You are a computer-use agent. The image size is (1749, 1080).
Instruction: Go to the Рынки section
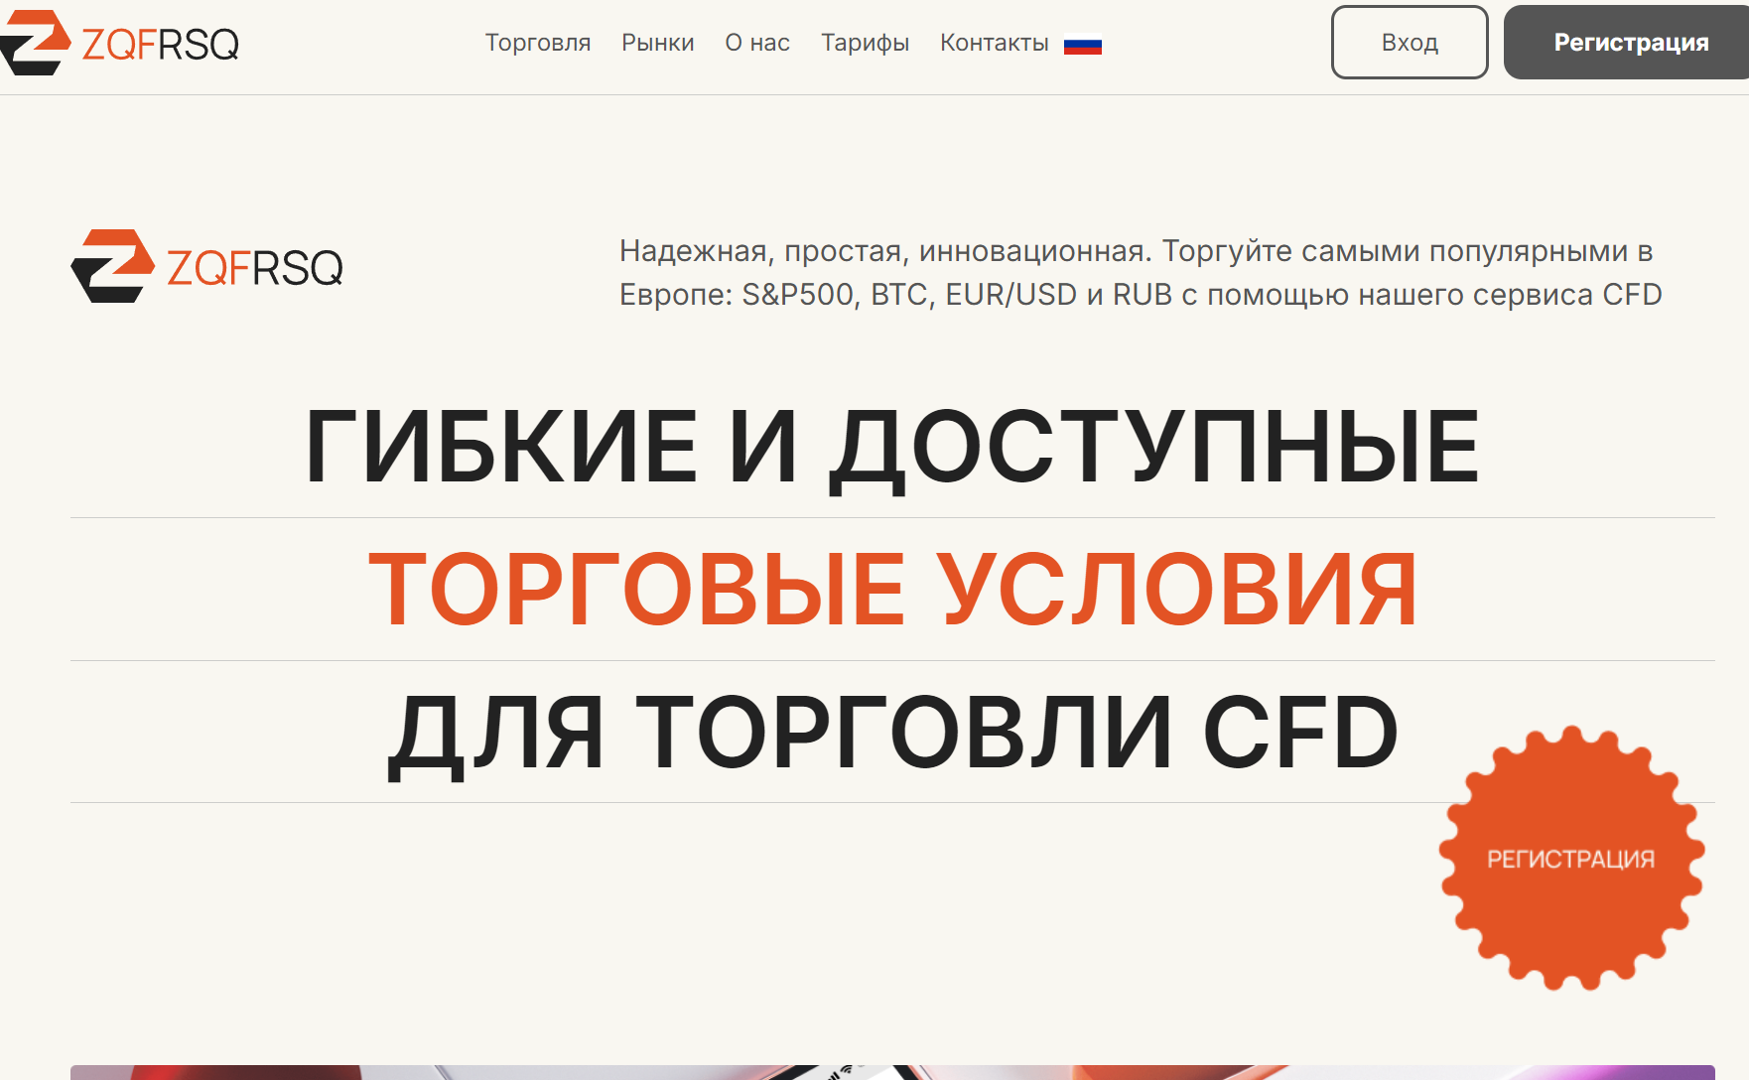[x=657, y=43]
